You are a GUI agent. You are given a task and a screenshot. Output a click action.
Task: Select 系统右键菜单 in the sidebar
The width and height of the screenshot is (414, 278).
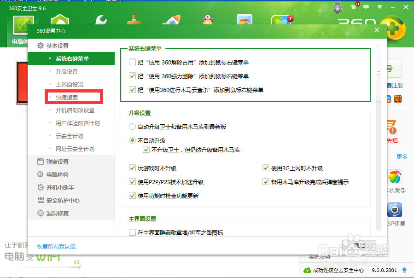71,58
